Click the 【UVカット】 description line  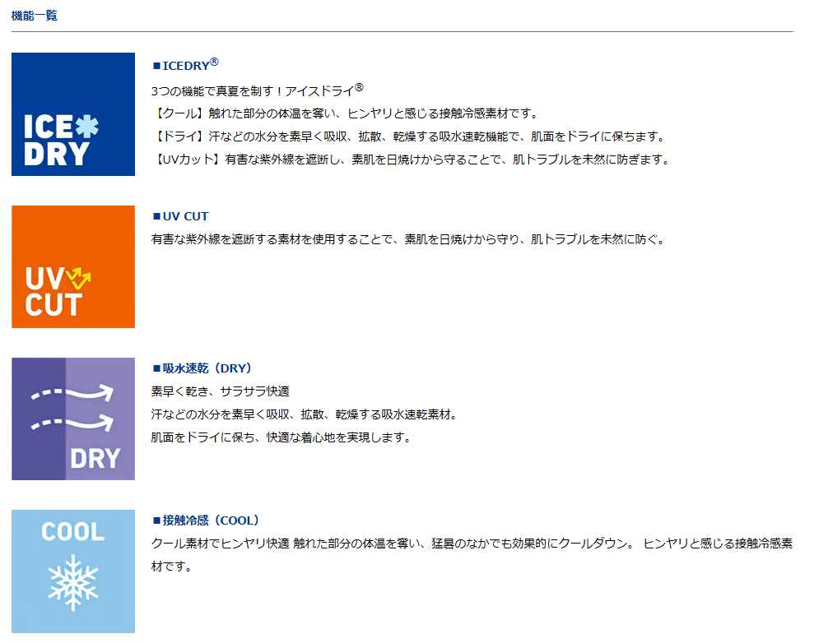[x=412, y=160]
